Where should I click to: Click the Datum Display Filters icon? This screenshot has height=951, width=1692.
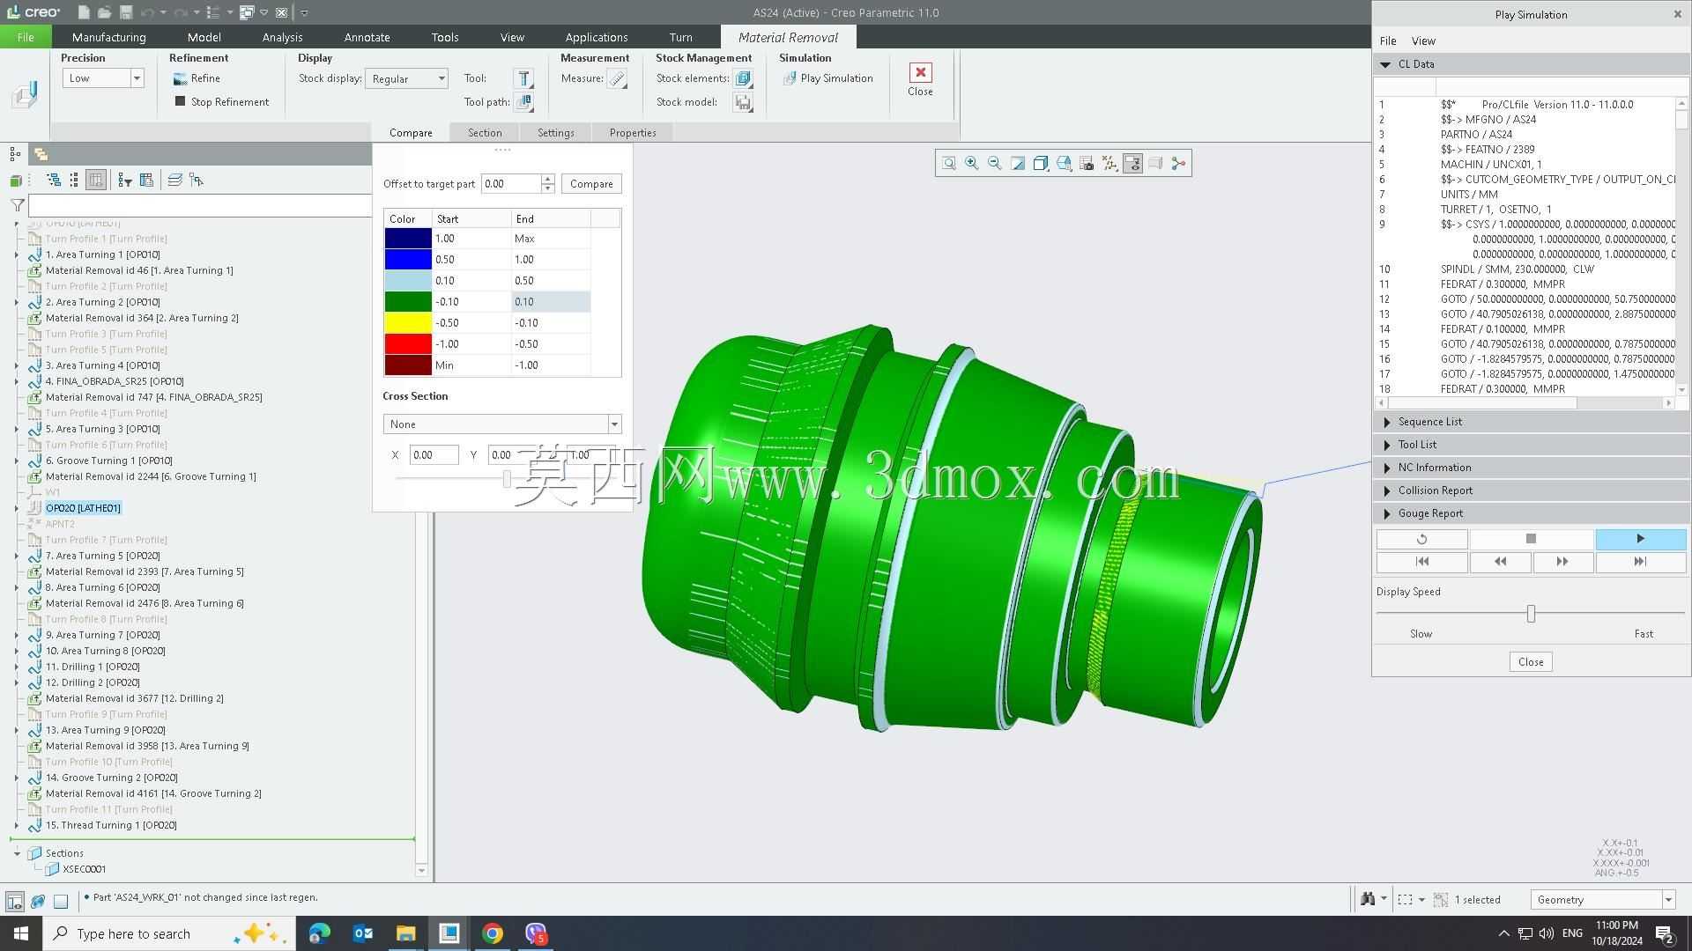[x=1109, y=163]
